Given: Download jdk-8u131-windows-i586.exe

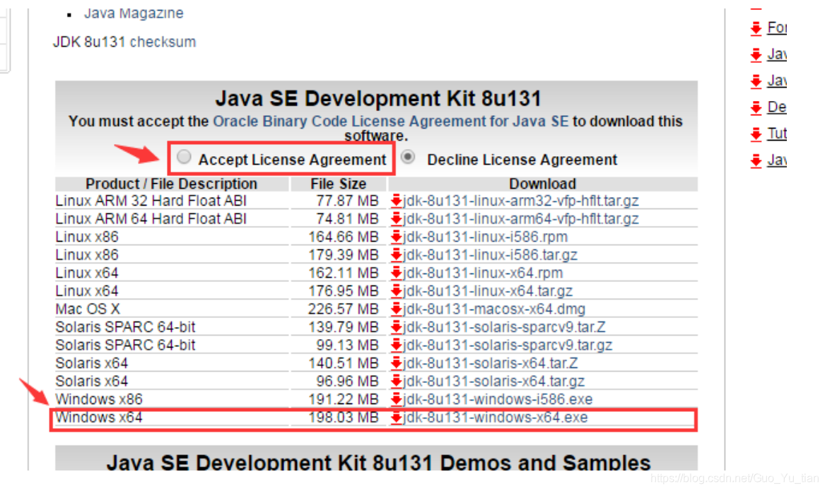Looking at the screenshot, I should (498, 399).
